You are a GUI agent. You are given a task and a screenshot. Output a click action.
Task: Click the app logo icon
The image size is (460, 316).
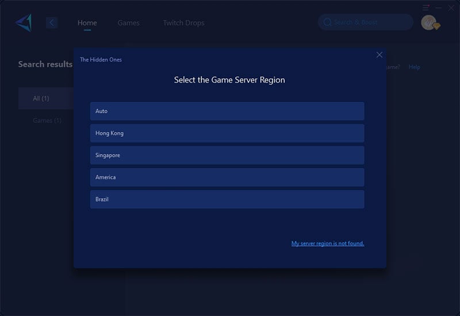(24, 22)
